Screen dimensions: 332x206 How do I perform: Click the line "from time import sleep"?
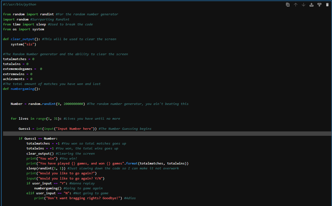pyautogui.click(x=25, y=24)
